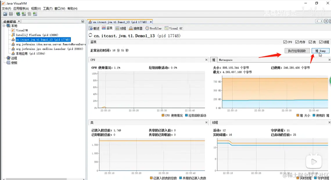
Task: Switch to the Metaspace tab
Action: click(225, 60)
